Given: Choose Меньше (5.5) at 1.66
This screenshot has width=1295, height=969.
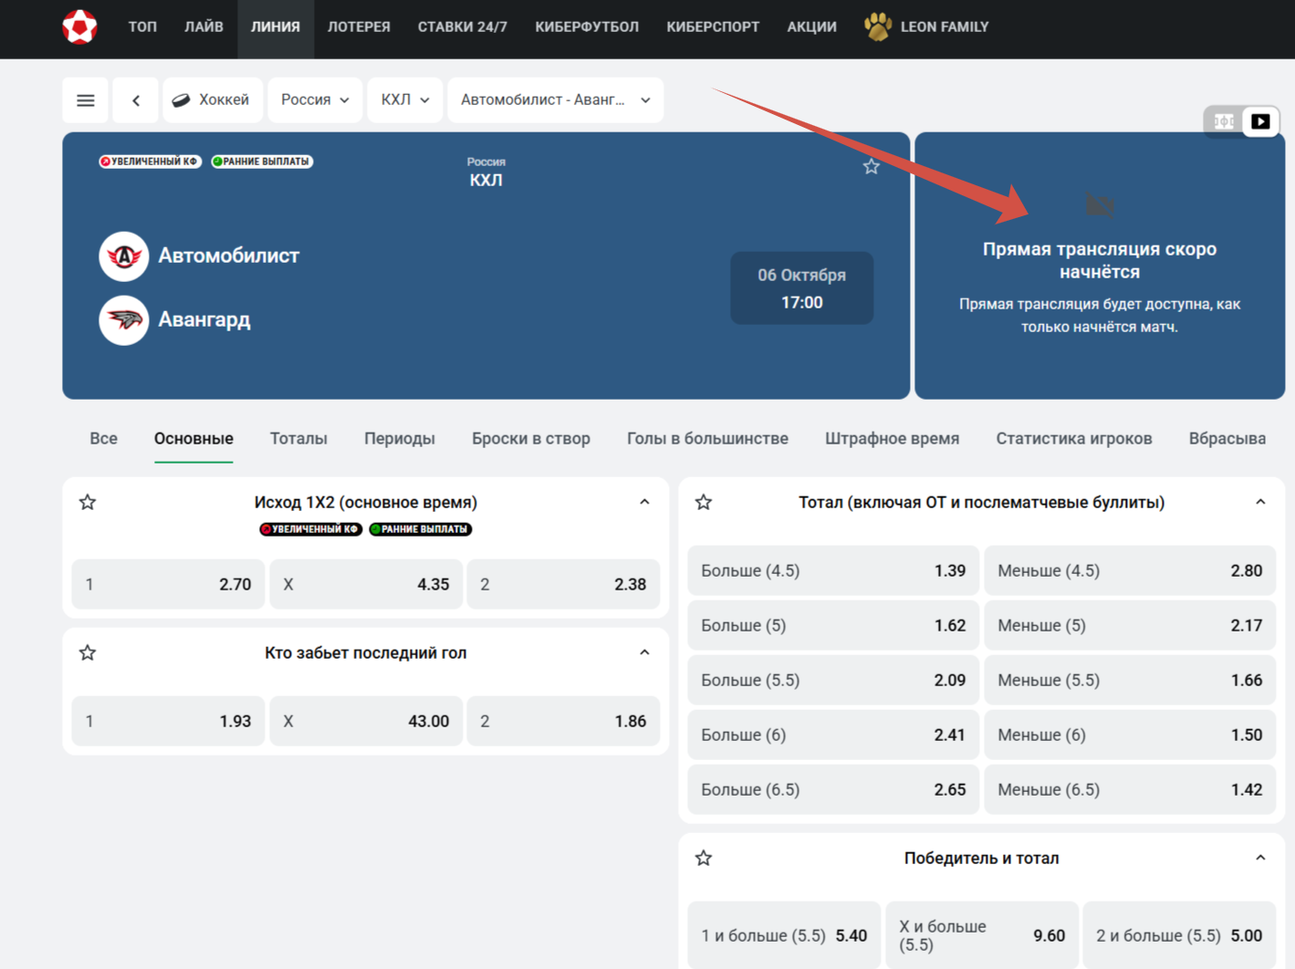Looking at the screenshot, I should coord(1130,680).
